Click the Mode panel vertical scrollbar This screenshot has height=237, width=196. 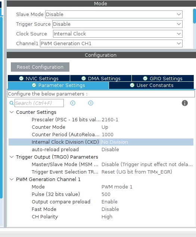[x=195, y=16]
